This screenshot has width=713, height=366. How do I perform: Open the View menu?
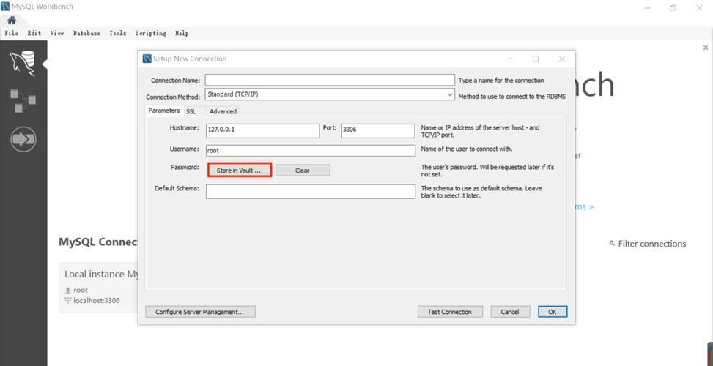click(57, 33)
